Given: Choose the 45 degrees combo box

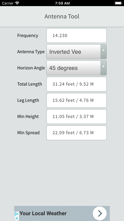Looking at the screenshot, I should point(77,68).
